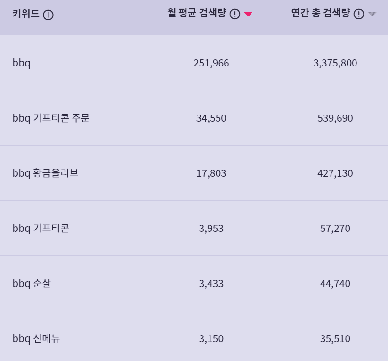Click annual value 3,375,800

[335, 63]
